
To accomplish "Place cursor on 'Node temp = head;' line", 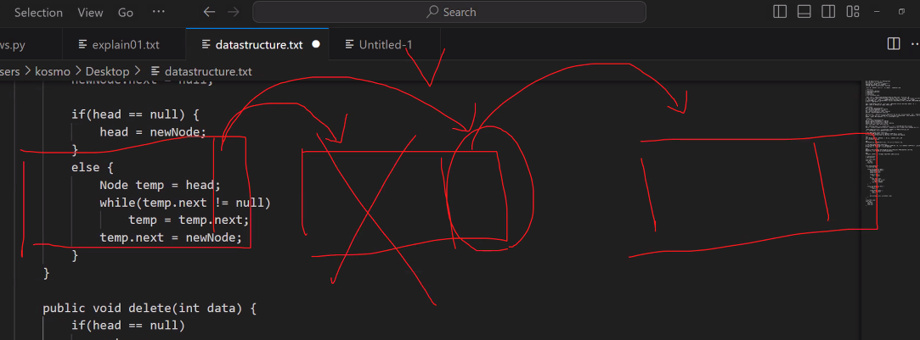I will pos(161,185).
